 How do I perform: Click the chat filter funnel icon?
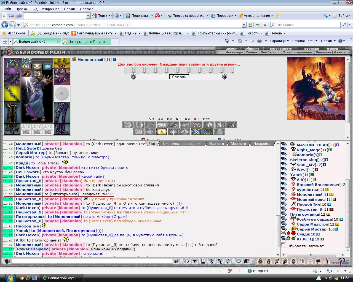(195, 261)
